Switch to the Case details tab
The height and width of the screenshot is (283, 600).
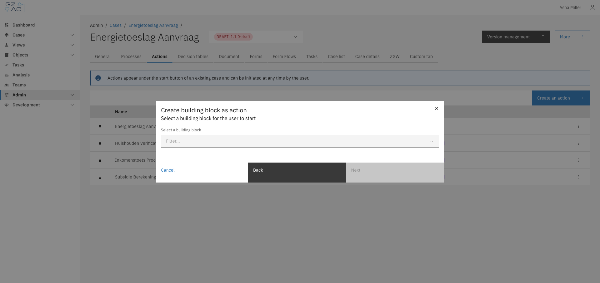(367, 56)
